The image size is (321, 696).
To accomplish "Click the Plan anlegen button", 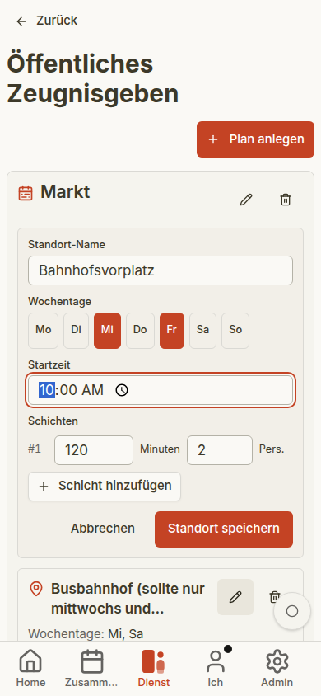I will click(255, 139).
